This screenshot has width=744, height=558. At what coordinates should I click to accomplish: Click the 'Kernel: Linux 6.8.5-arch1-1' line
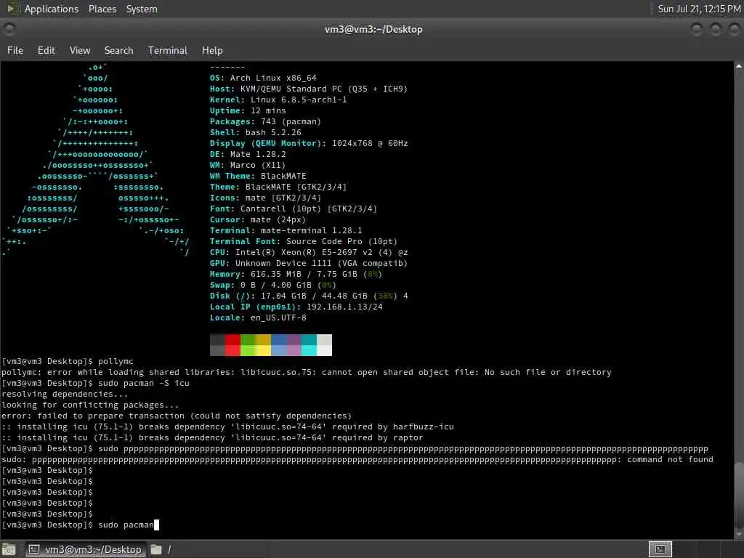(x=278, y=100)
